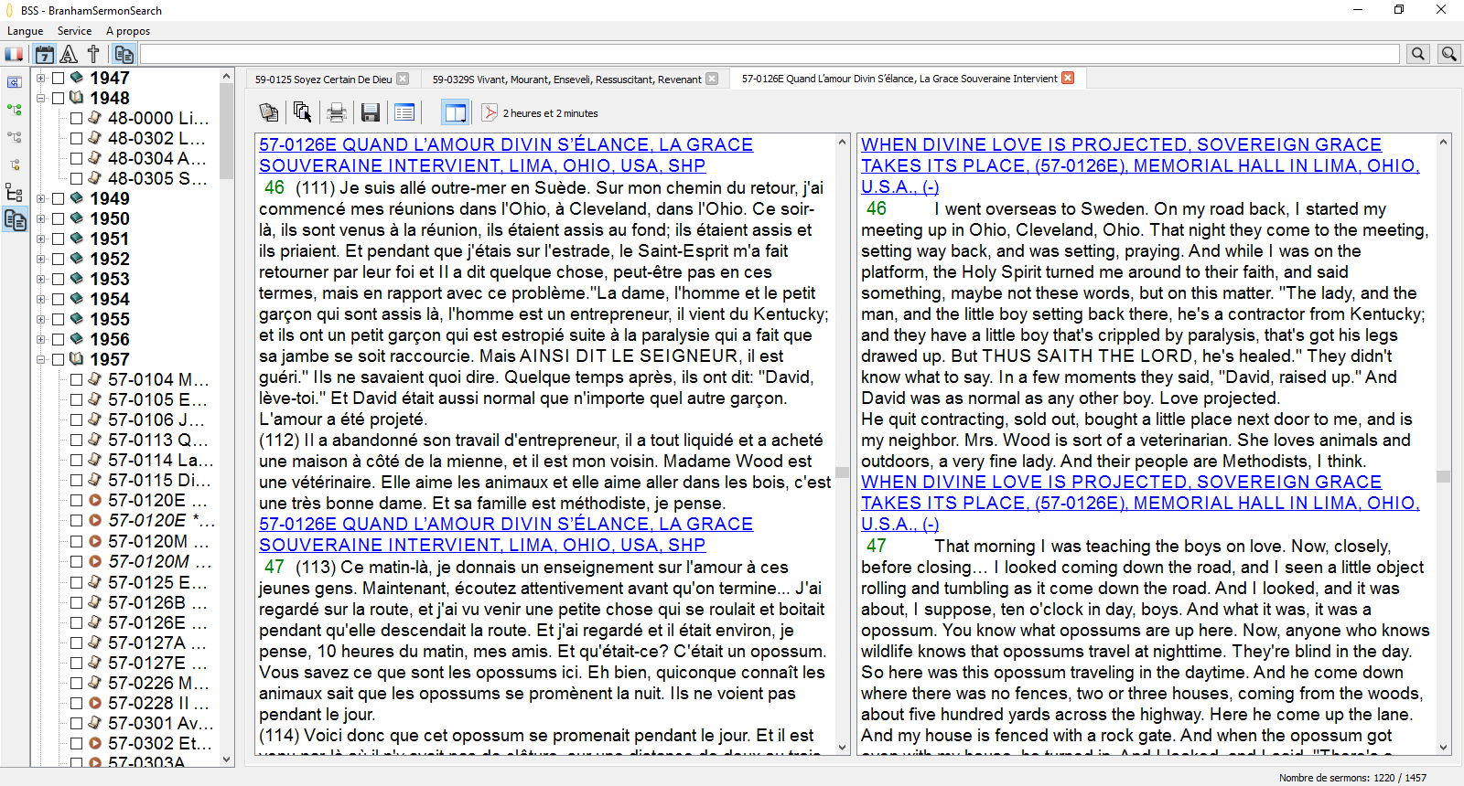
Task: Click the search text input field
Action: (x=770, y=54)
